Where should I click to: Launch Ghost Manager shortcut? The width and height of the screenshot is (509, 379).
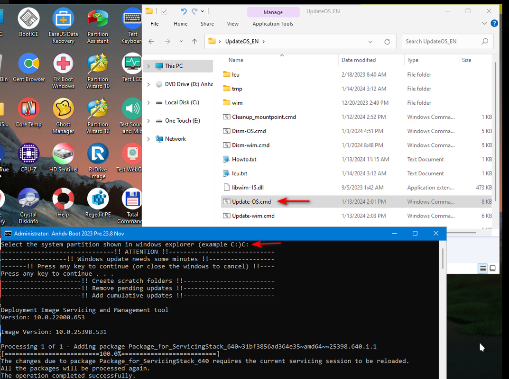pyautogui.click(x=63, y=116)
